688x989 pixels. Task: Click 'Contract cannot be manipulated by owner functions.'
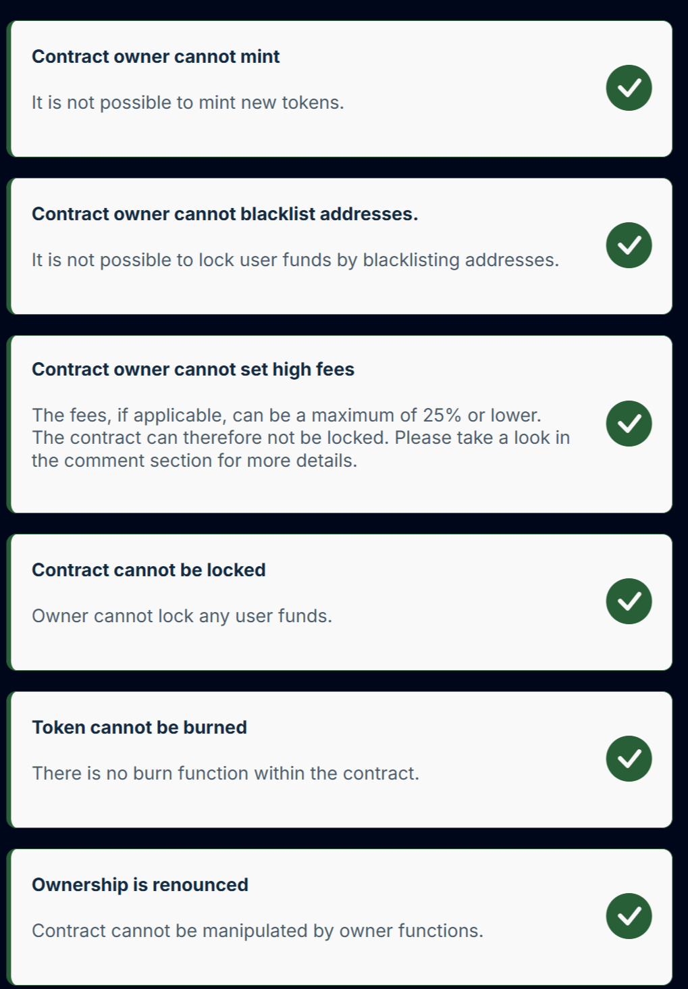pos(257,931)
